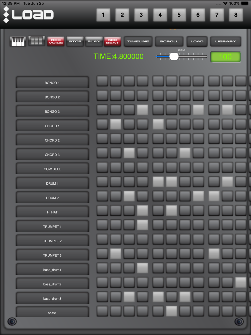
Task: Open the sound LIBRARY
Action: coord(225,41)
